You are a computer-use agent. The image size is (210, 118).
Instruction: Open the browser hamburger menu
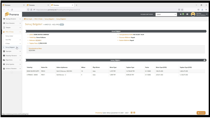tap(206, 10)
